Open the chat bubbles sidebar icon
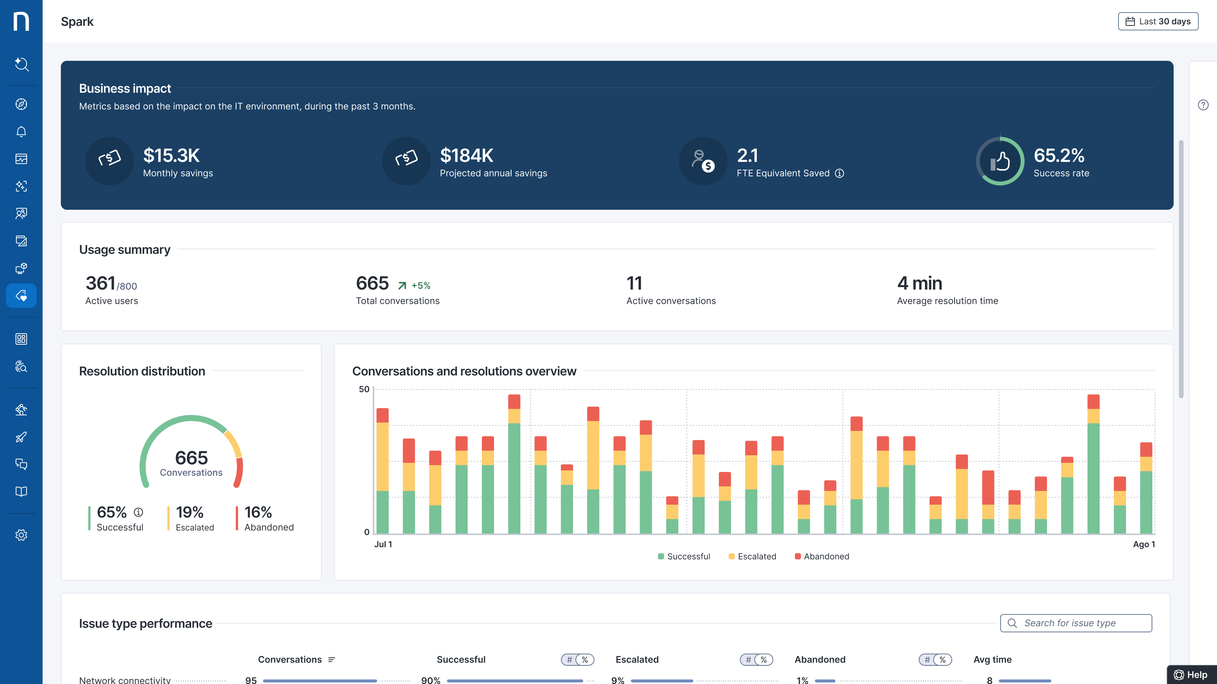This screenshot has height=684, width=1217. tap(21, 464)
